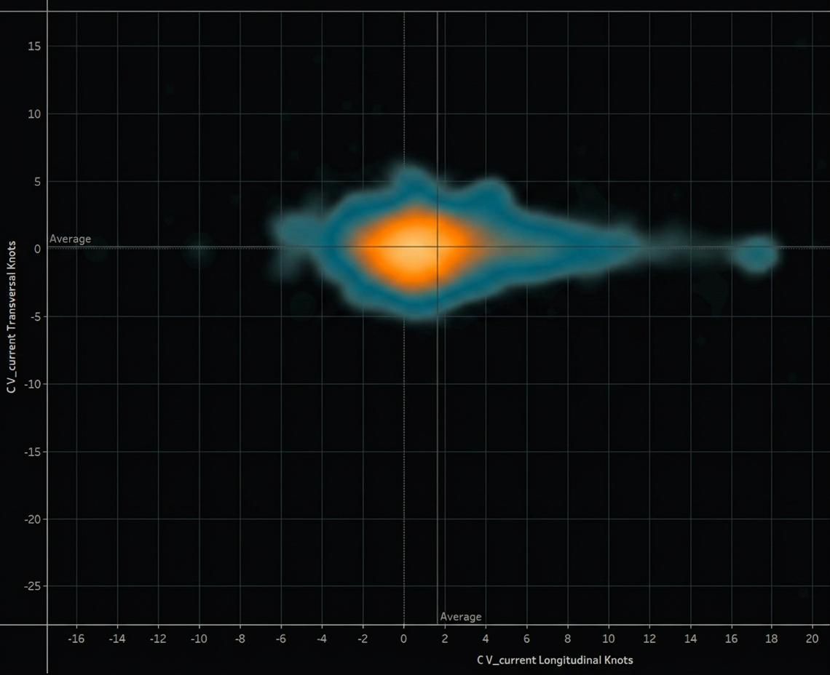Click the x-axis tick label '20'
The height and width of the screenshot is (675, 830).
tap(813, 639)
